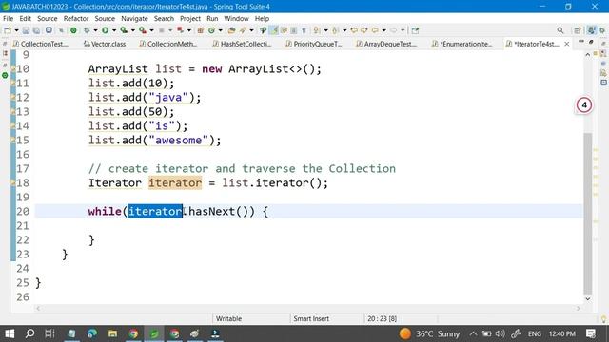Switch to the Debug perspective icon
The image size is (609, 342).
click(x=602, y=30)
